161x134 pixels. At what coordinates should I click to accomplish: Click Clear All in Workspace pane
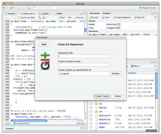click(139, 18)
